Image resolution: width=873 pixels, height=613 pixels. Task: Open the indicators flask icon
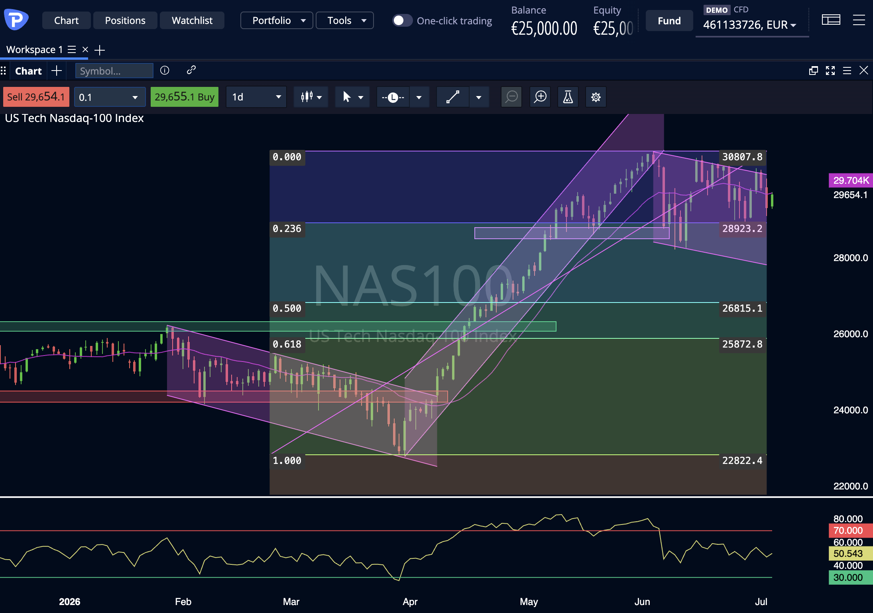pos(568,97)
